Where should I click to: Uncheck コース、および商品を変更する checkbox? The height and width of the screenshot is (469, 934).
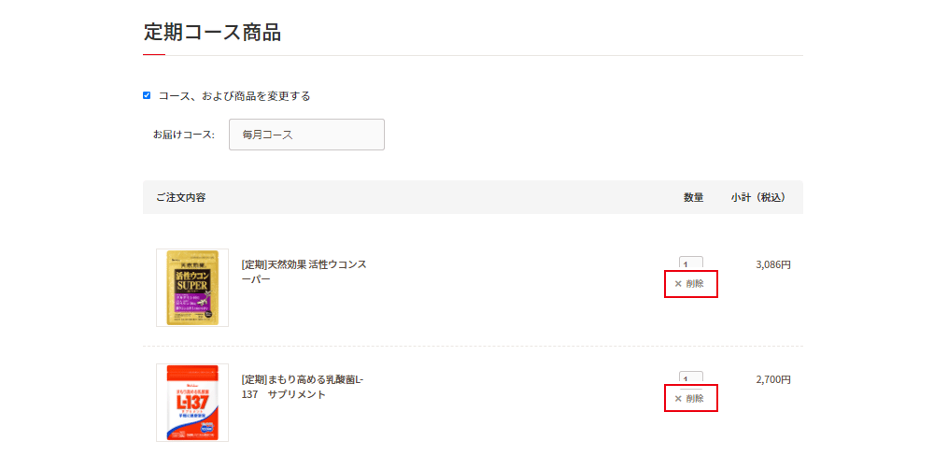point(147,95)
